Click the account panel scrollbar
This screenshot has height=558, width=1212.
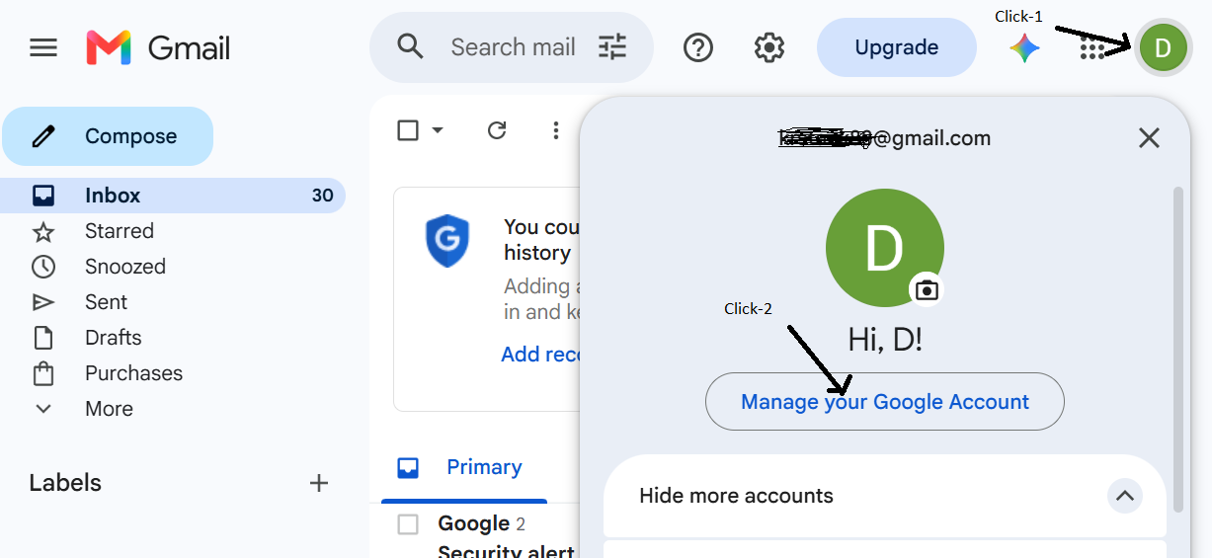tap(1177, 349)
